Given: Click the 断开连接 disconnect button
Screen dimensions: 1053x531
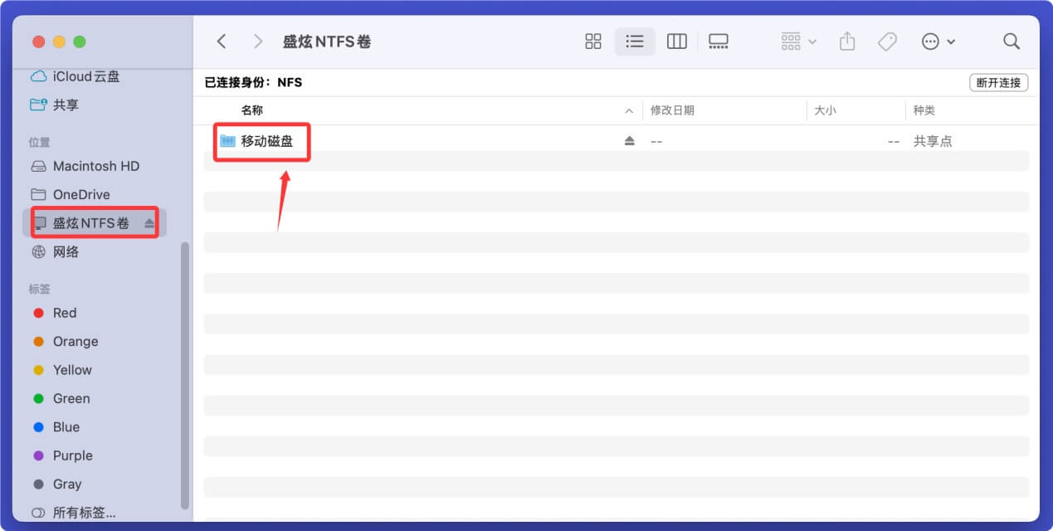Looking at the screenshot, I should (x=998, y=82).
